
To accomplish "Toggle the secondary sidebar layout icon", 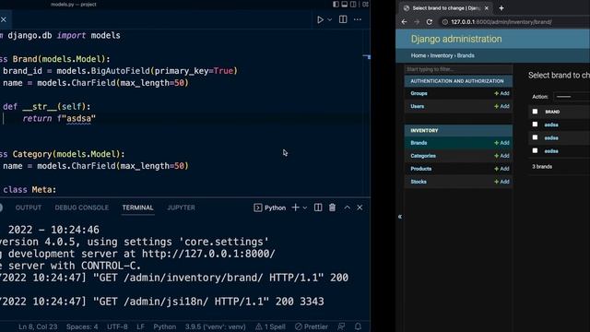I will click(x=353, y=4).
